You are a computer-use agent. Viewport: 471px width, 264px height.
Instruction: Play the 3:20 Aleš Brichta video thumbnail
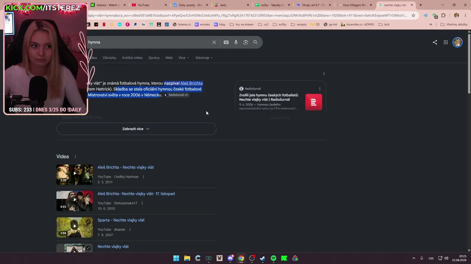point(75,174)
